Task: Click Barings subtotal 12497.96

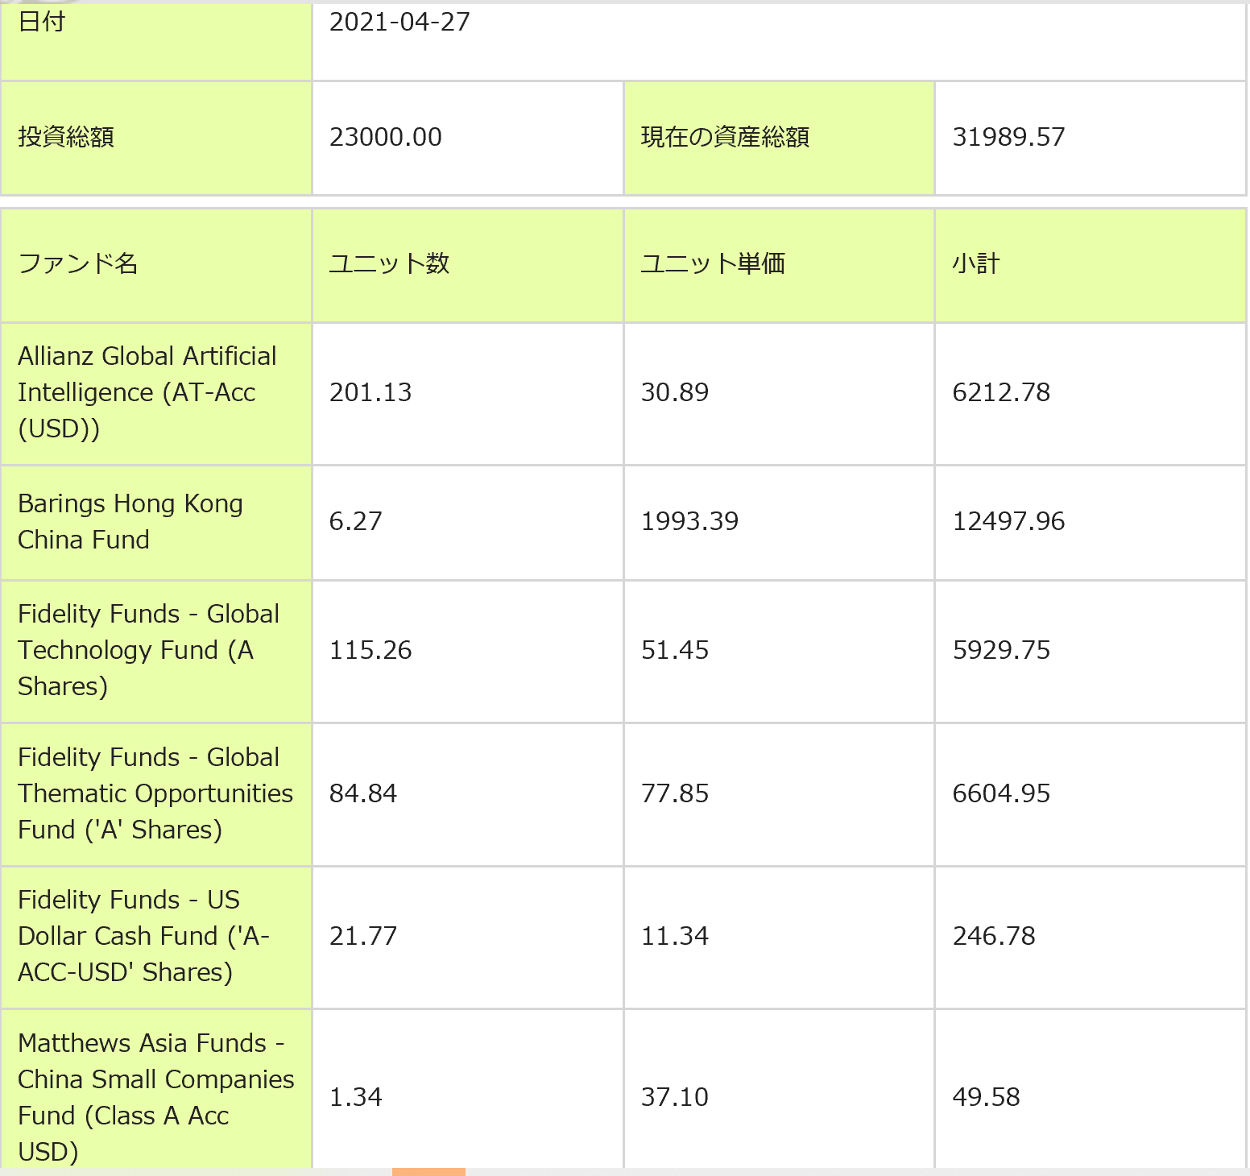Action: pos(1008,521)
